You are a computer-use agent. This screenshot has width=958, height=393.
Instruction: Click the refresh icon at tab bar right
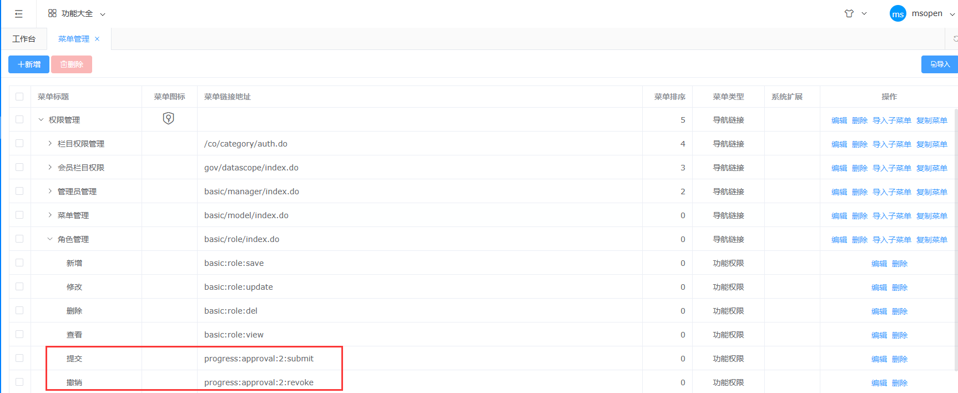click(955, 39)
